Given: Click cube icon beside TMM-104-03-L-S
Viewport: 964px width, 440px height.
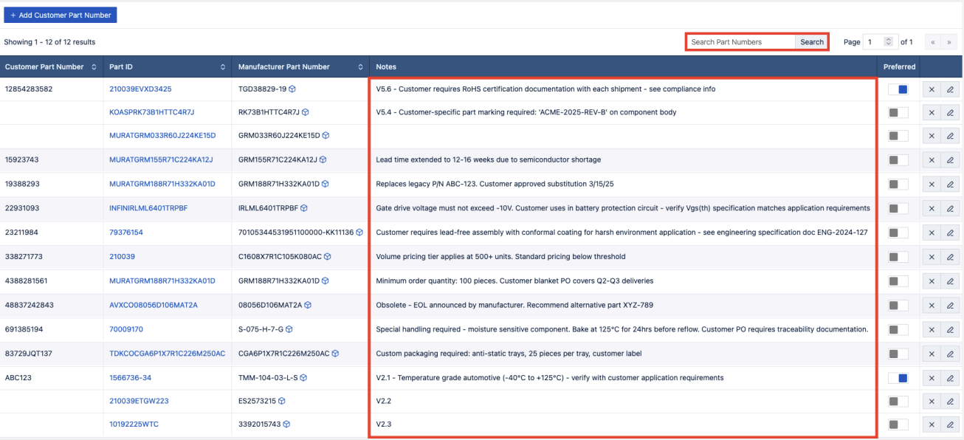Looking at the screenshot, I should click(x=303, y=377).
